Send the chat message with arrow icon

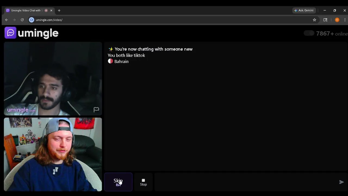[x=341, y=182]
